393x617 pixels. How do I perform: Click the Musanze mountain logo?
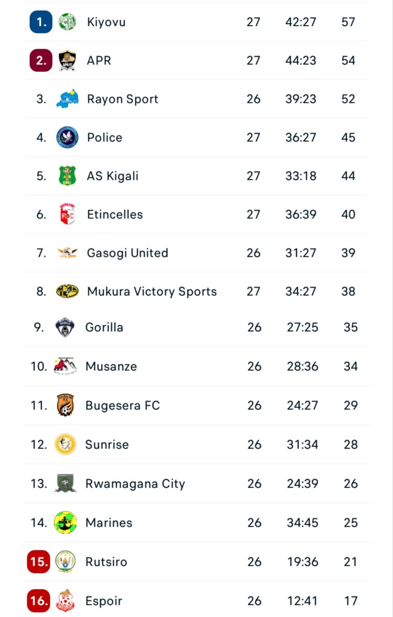point(65,366)
